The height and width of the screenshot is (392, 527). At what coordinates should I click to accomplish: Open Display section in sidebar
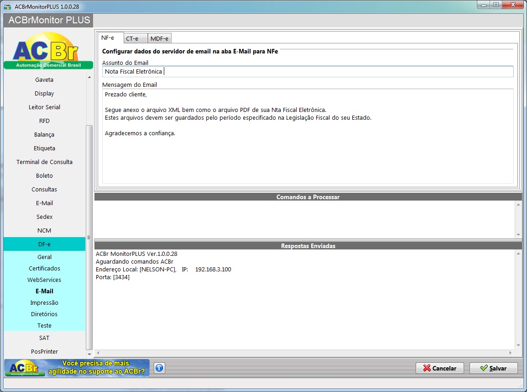tap(44, 94)
